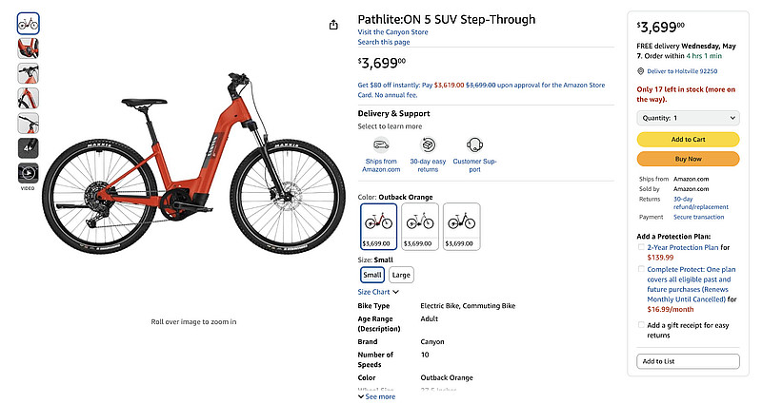Click the share icon above the bike image
The width and height of the screenshot is (762, 404).
[x=333, y=26]
